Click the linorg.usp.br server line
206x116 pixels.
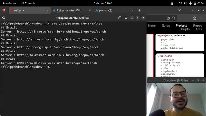pos(50,47)
